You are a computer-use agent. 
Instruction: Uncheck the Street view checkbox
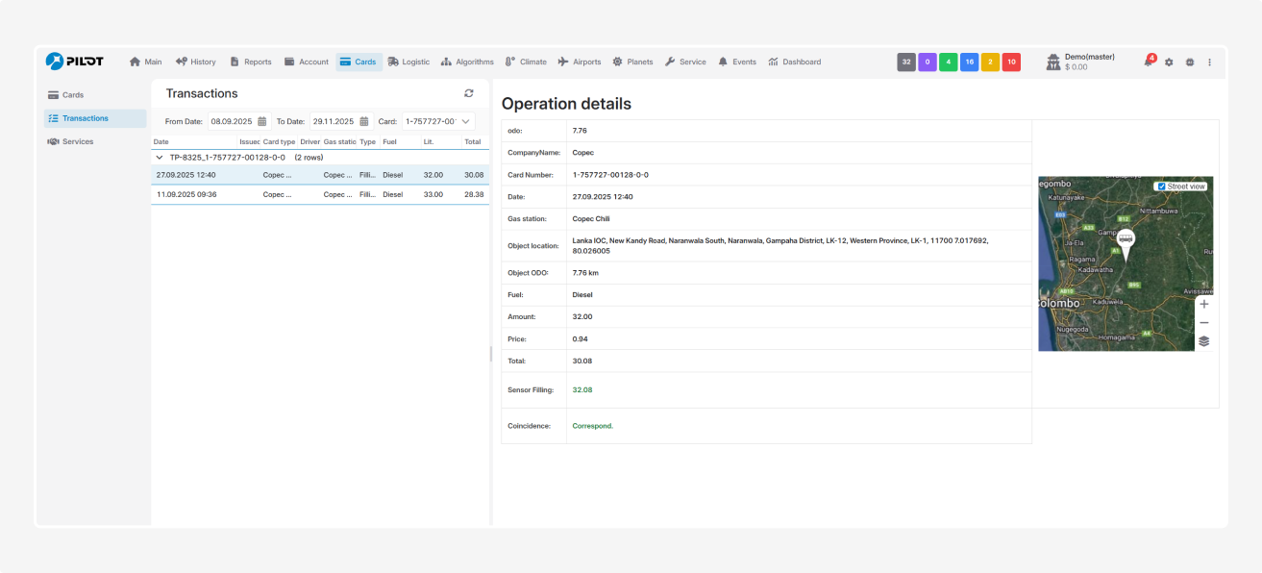tap(1162, 187)
